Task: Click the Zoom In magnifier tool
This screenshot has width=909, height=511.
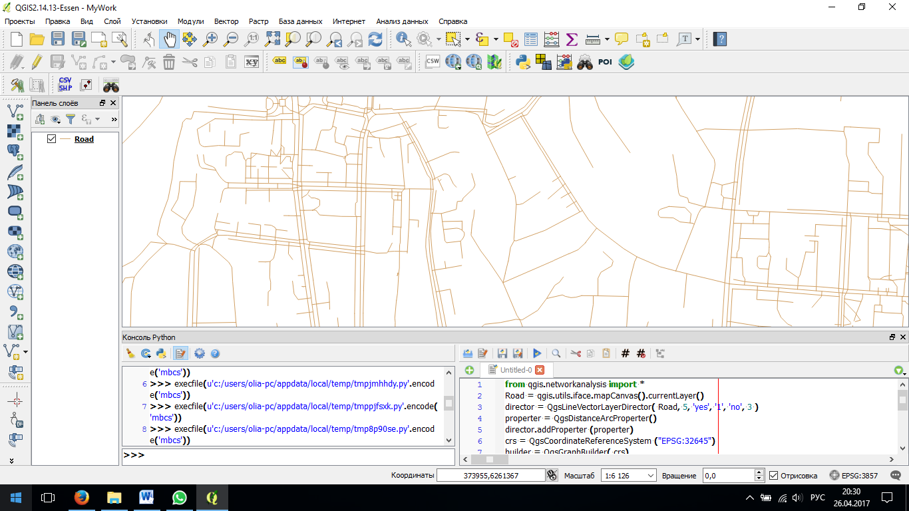Action: [x=210, y=39]
